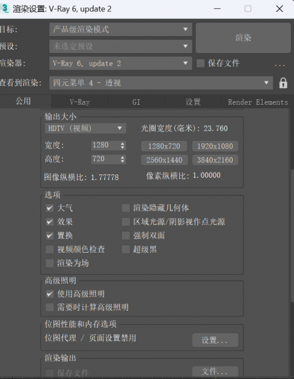Click the large 渲染 button
294x379 pixels.
pyautogui.click(x=243, y=38)
